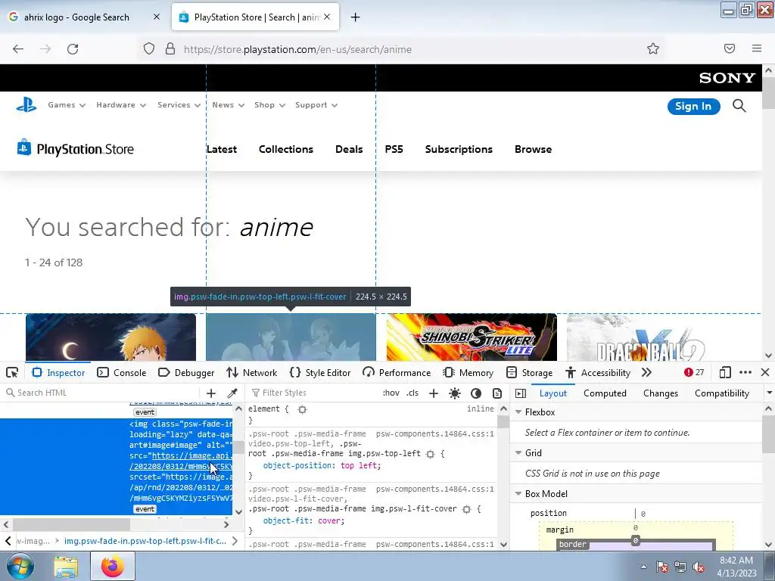Image resolution: width=775 pixels, height=581 pixels.
Task: Click the event badge under selected img
Action: point(145,509)
